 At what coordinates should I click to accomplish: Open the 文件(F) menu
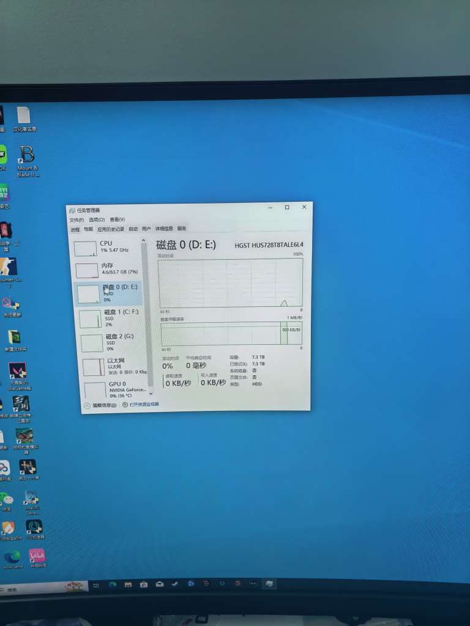pyautogui.click(x=76, y=220)
